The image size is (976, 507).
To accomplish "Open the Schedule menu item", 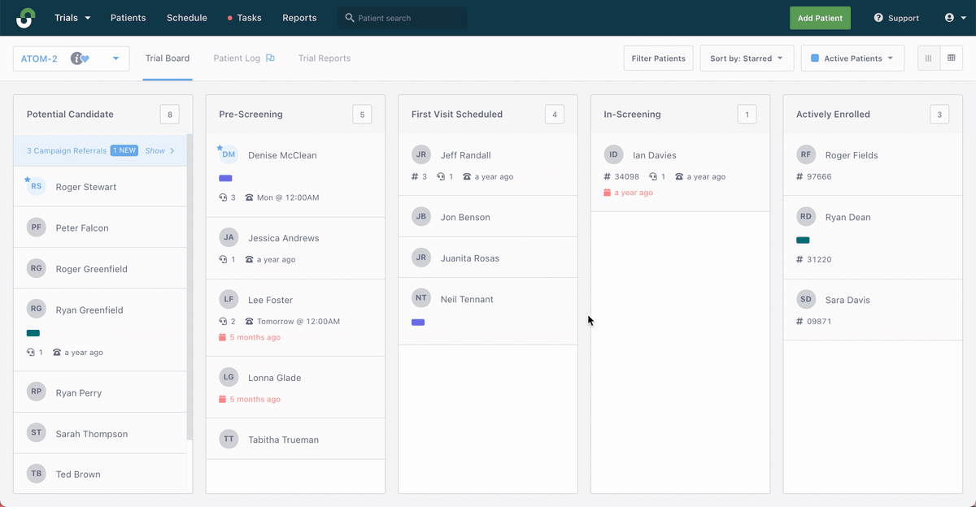I will [187, 18].
